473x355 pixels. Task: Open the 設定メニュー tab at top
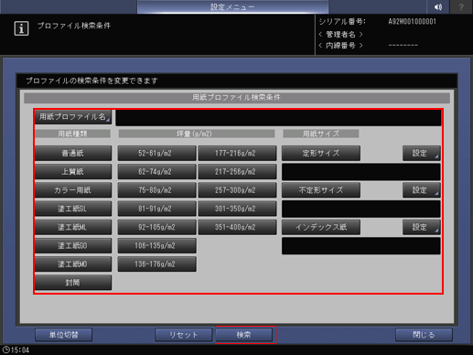(x=232, y=6)
